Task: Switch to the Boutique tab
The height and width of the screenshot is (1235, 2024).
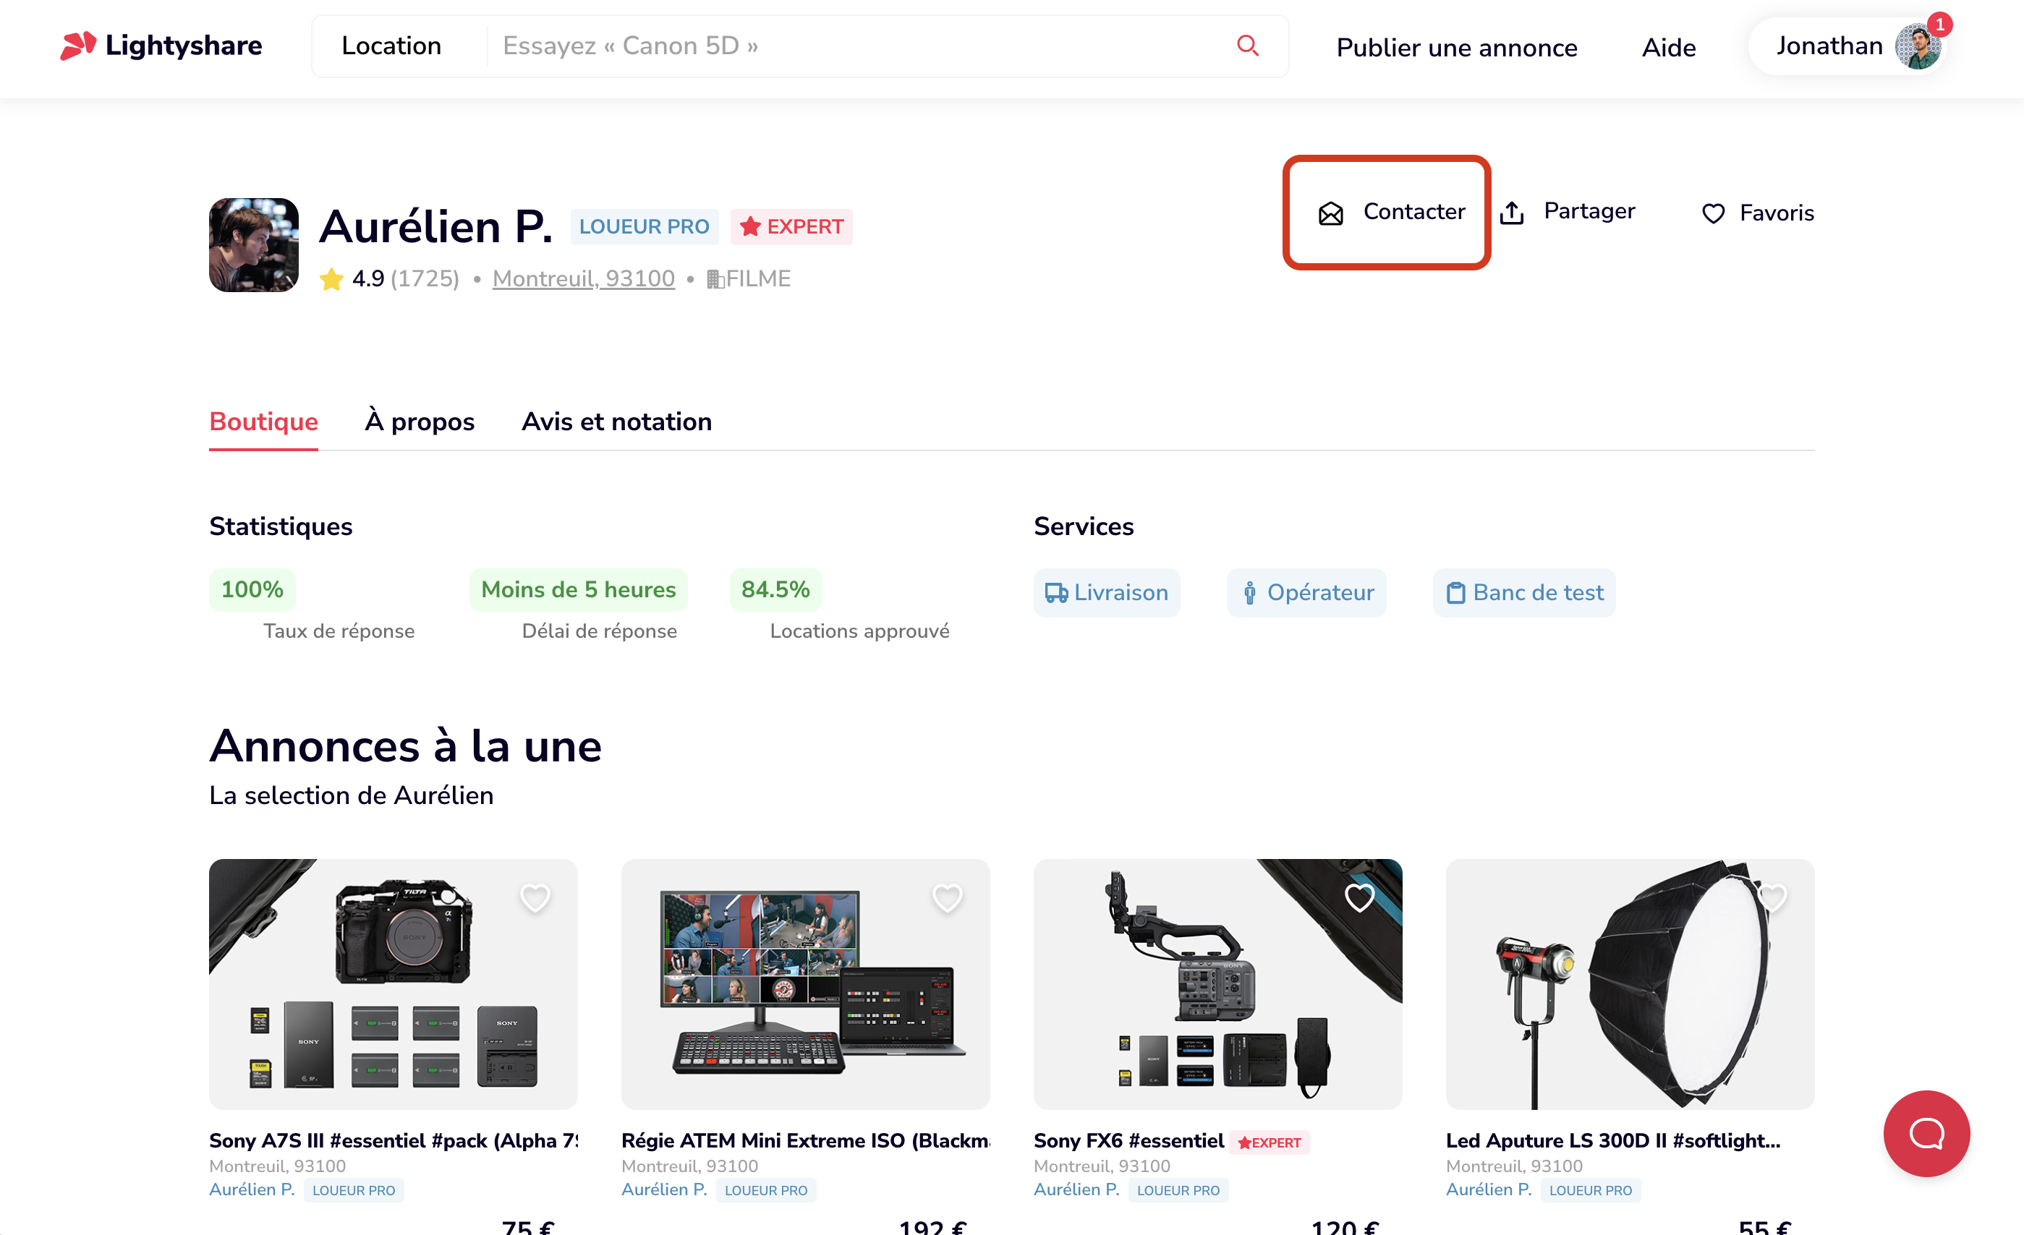Action: (264, 422)
